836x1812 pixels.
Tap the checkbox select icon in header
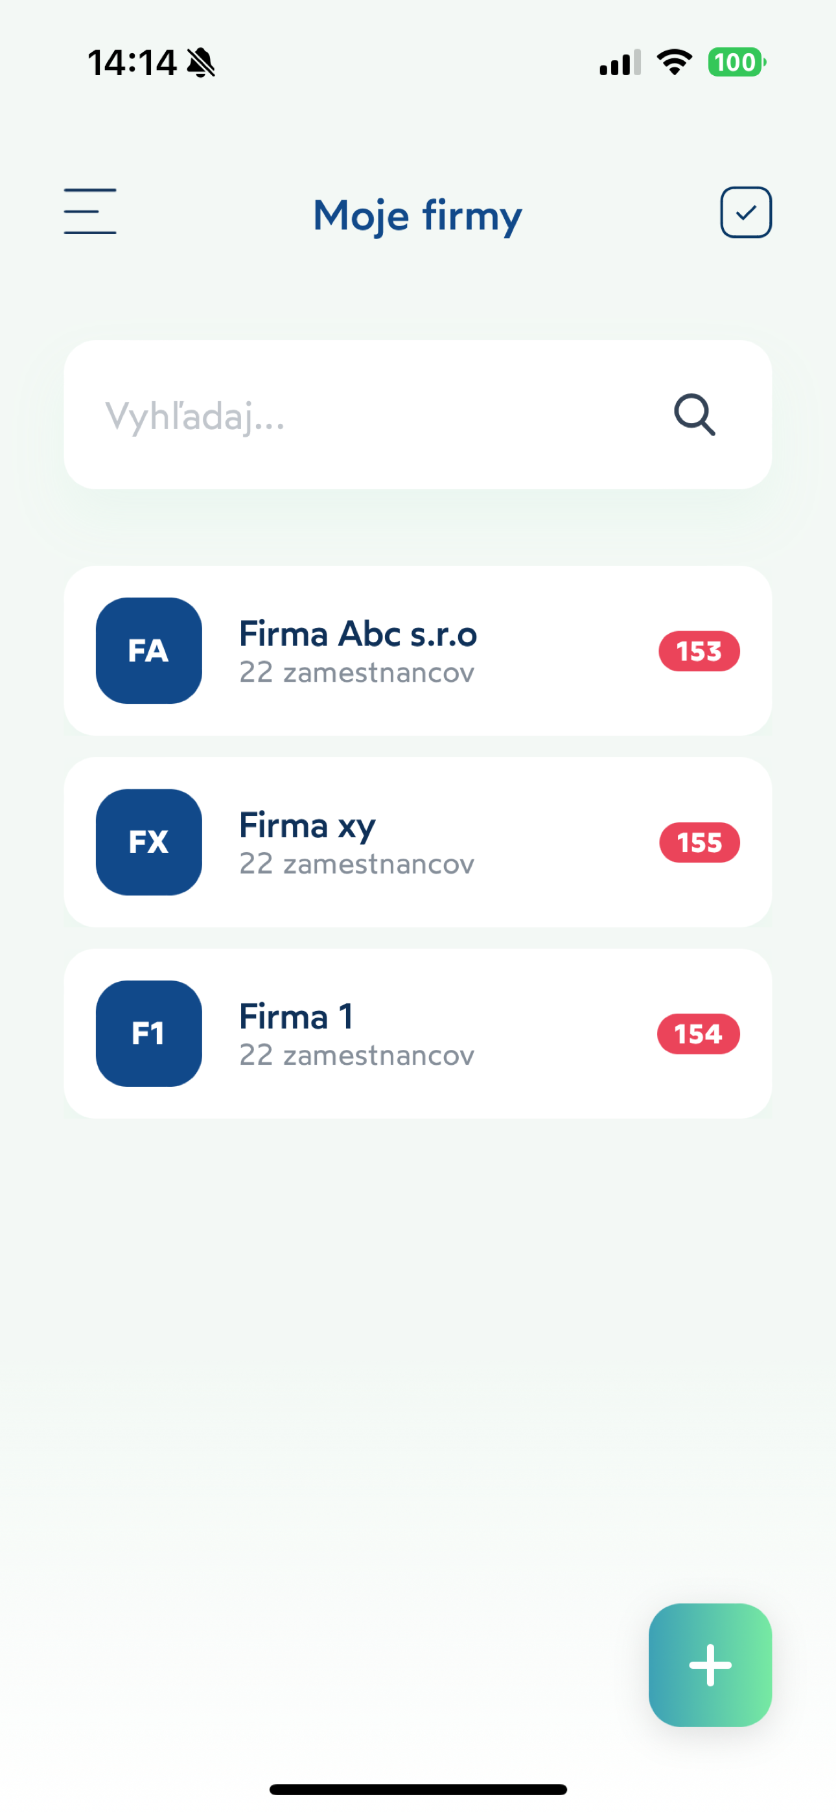[745, 213]
